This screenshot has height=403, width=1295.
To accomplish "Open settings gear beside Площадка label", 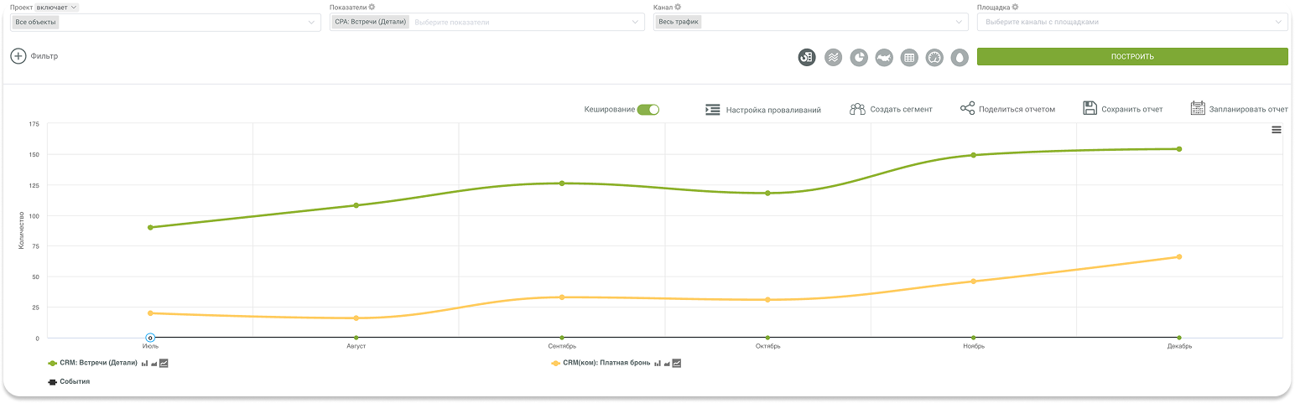I will (1015, 8).
